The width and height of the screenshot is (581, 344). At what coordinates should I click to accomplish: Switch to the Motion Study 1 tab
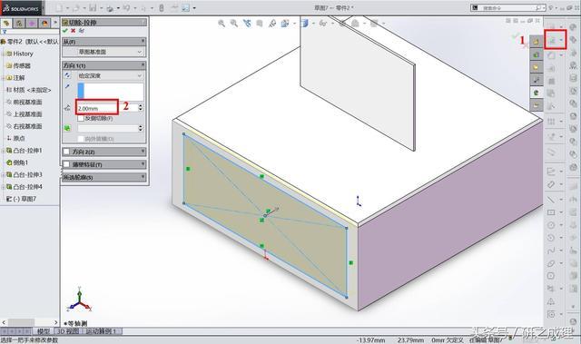[x=101, y=331]
